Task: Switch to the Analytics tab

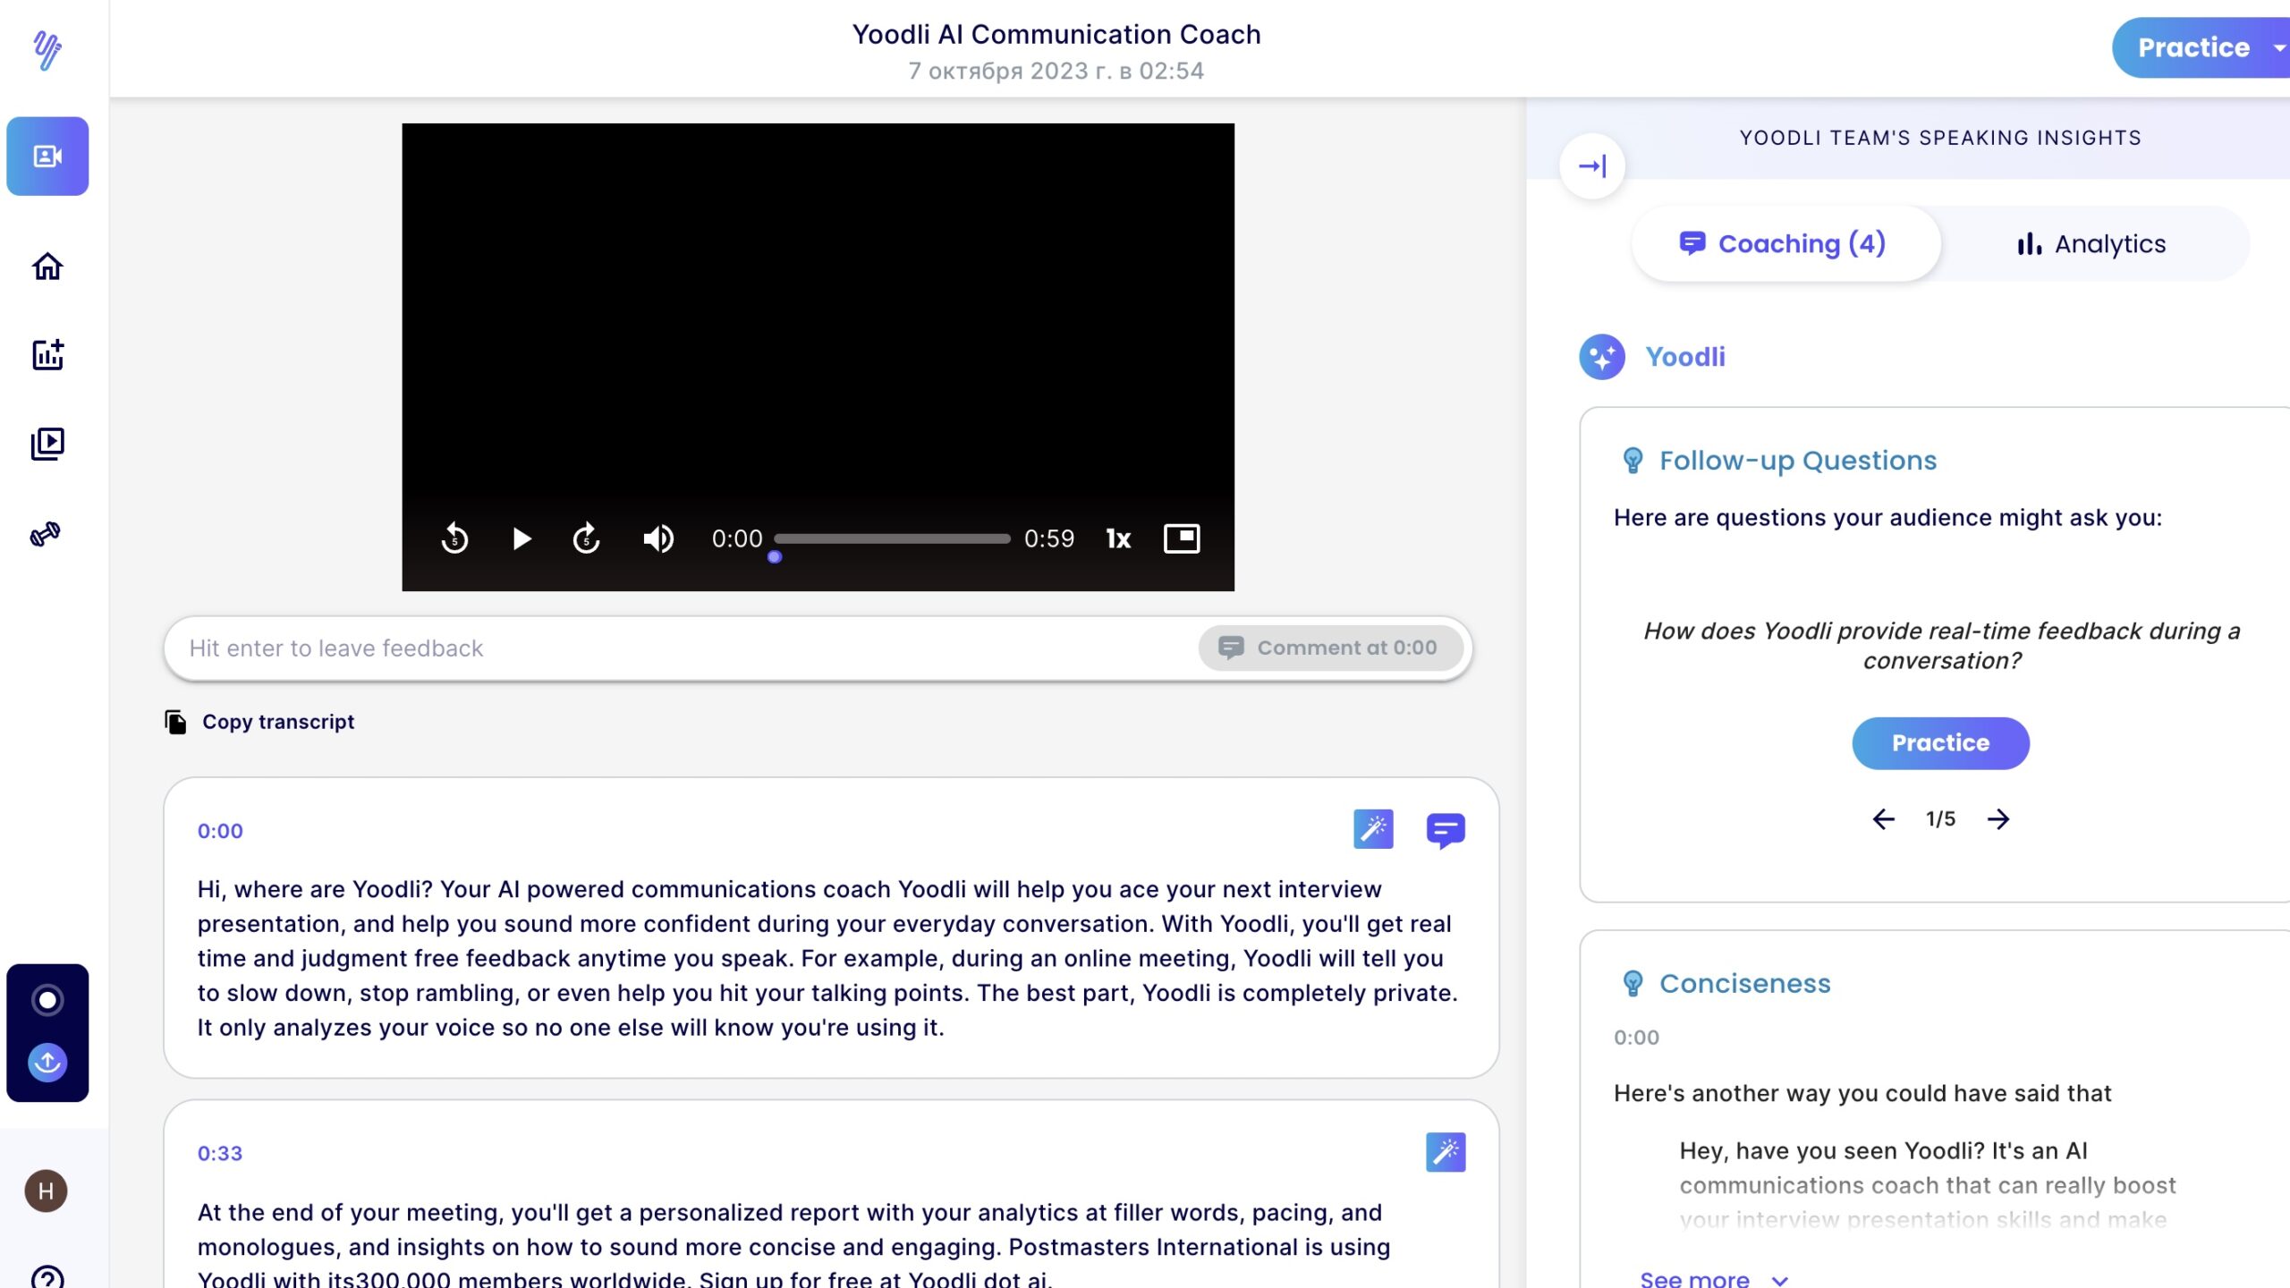Action: coord(2091,243)
